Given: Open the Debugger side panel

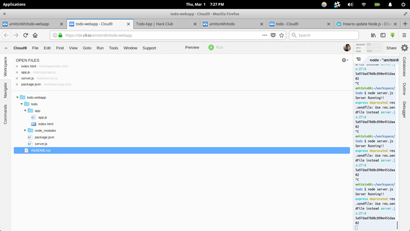Looking at the screenshot, I should [x=404, y=110].
